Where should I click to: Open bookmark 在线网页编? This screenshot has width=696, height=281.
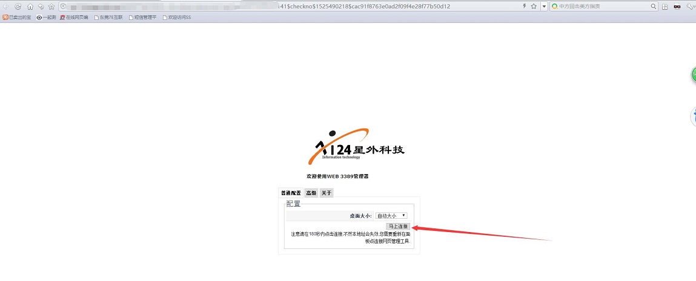[74, 18]
